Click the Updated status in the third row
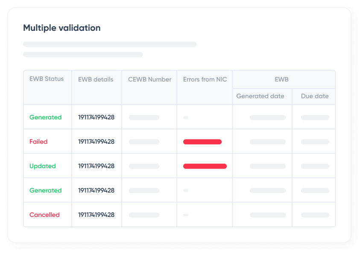Image resolution: width=363 pixels, height=255 pixels. click(43, 166)
